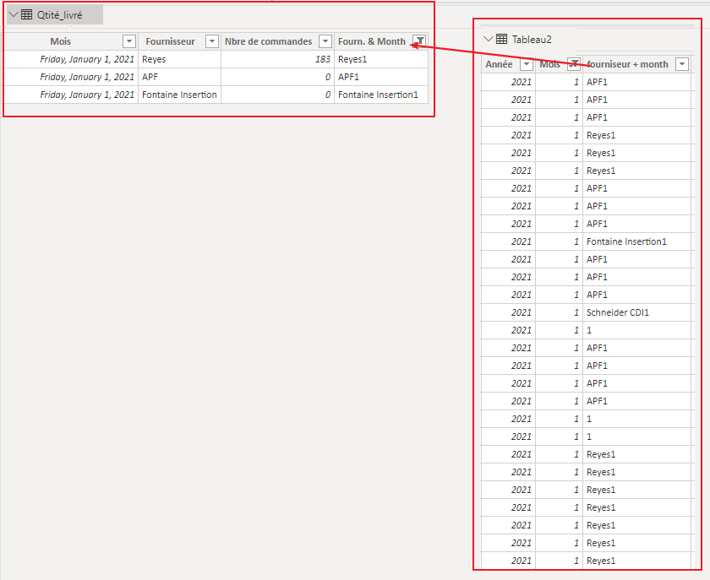Screen dimensions: 710x580
Task: Click the Tableau2 table name
Action: coord(532,40)
